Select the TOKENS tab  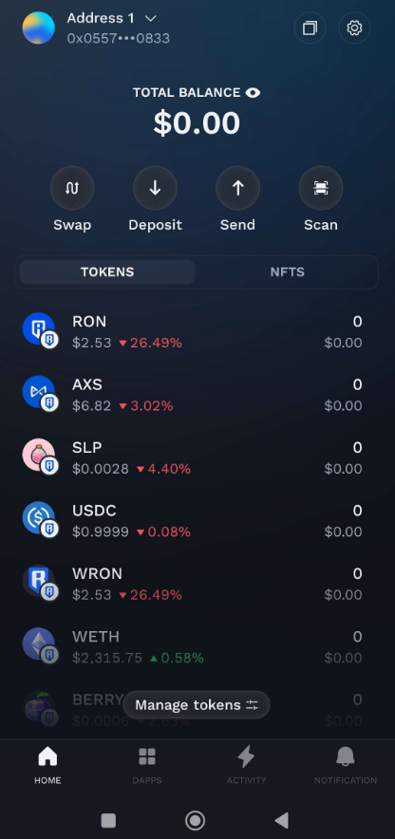pyautogui.click(x=107, y=271)
